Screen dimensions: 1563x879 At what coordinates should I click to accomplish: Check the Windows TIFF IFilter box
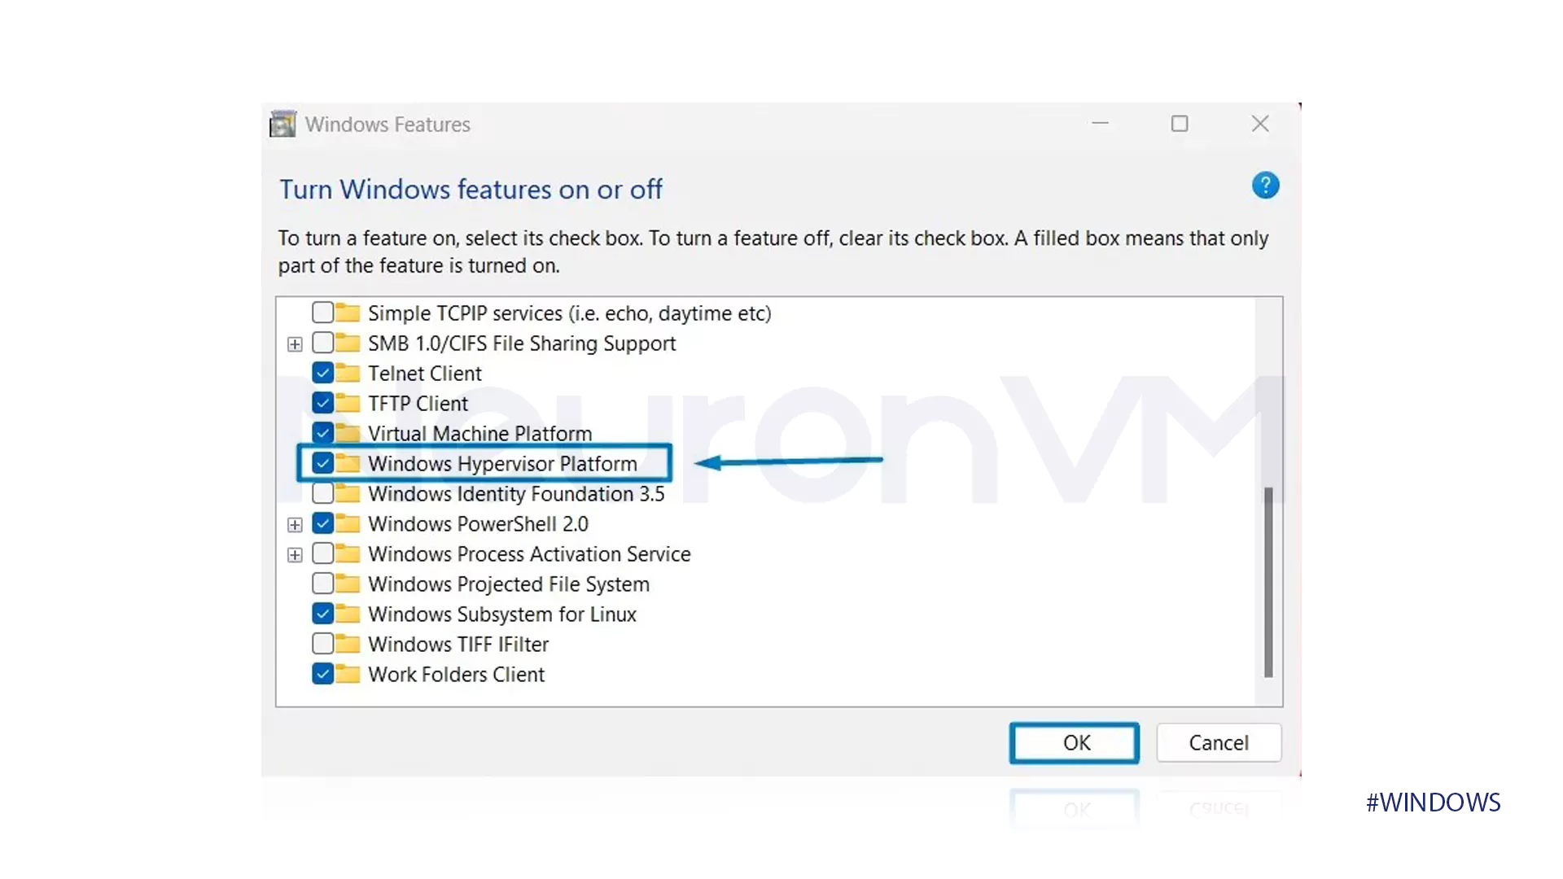pyautogui.click(x=322, y=644)
